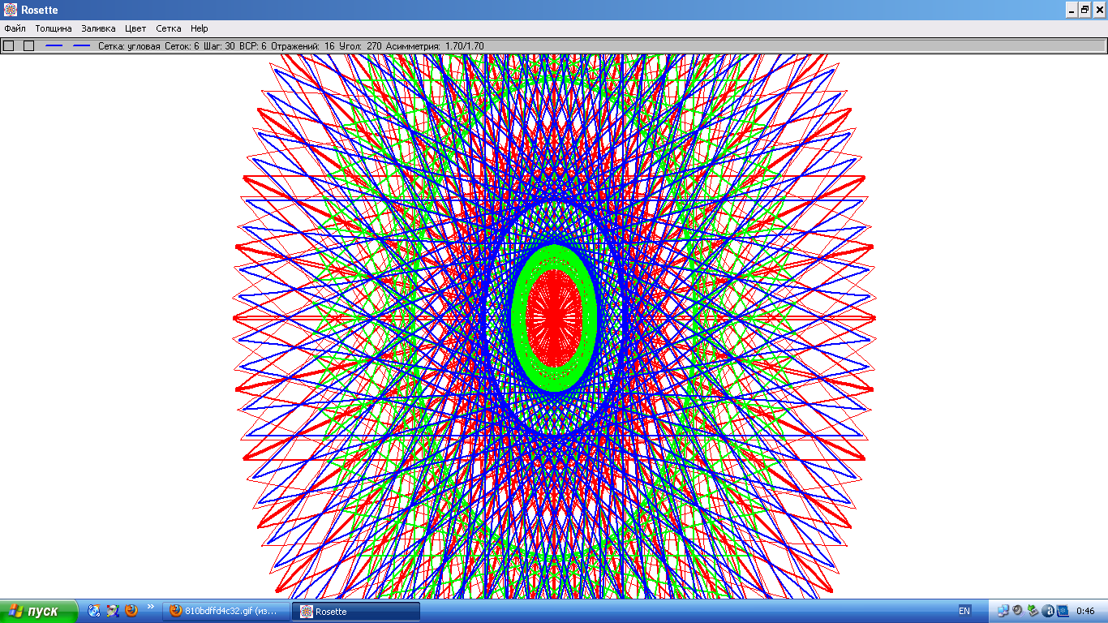Click the Rosette app icon in title bar
The height and width of the screenshot is (623, 1108).
pos(11,10)
